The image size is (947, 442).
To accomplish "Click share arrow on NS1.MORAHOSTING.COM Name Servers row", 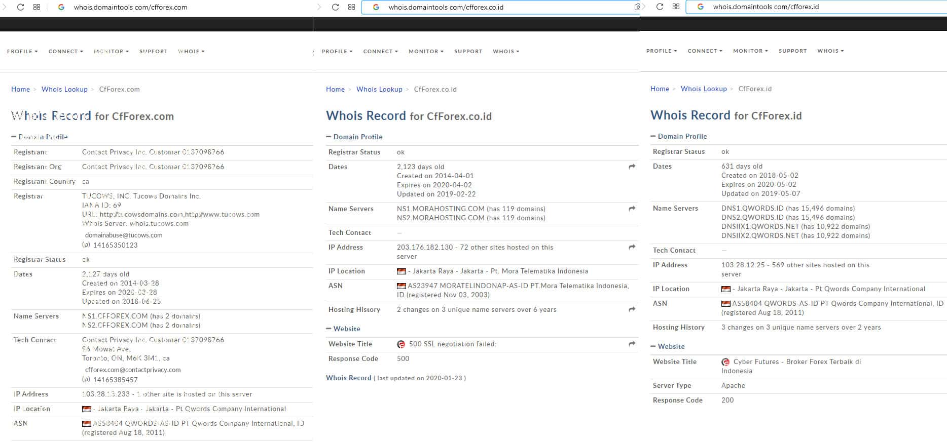I will click(632, 209).
